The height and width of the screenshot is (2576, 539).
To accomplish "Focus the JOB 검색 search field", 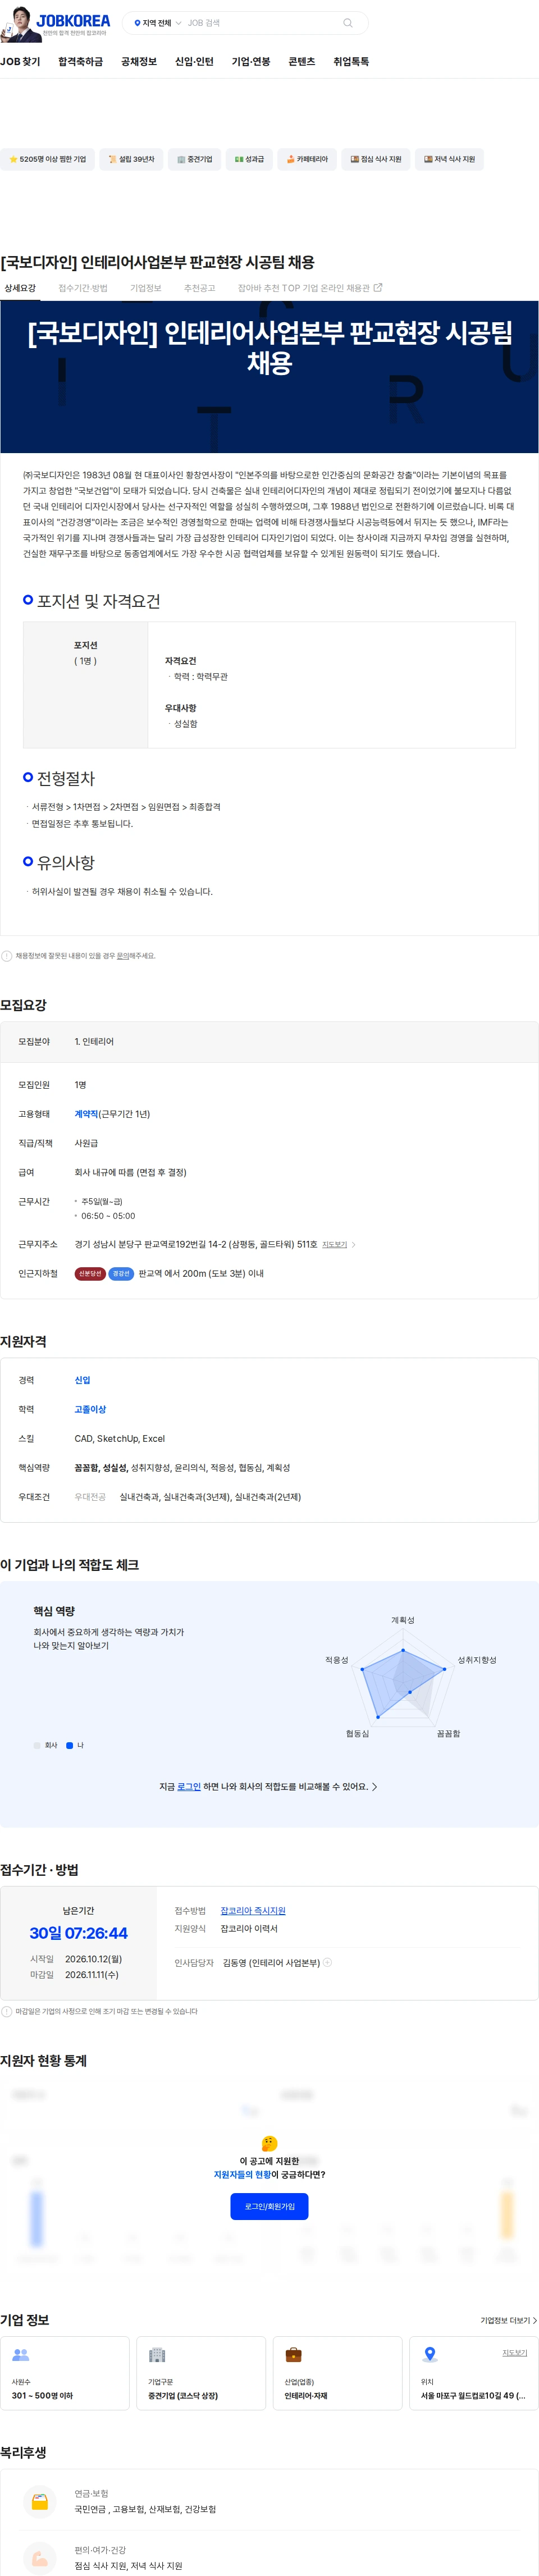I will [262, 23].
